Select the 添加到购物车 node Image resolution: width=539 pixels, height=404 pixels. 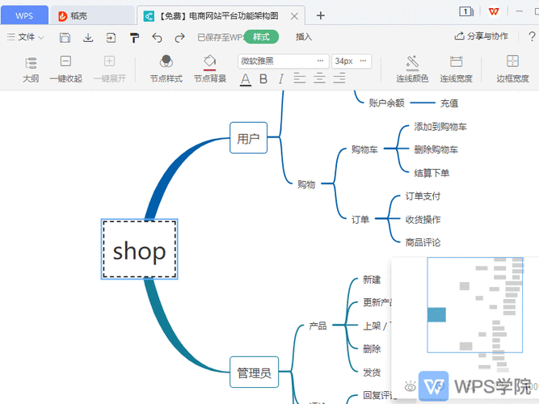[440, 127]
